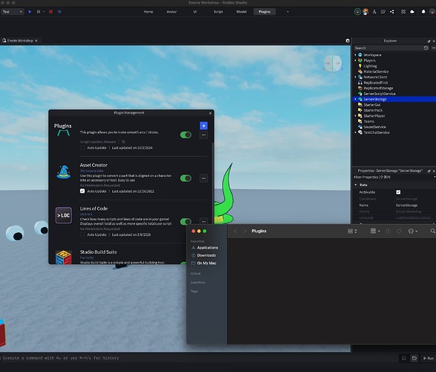The image size is (436, 372).
Task: Start playtest with the blue play icon
Action: 30,12
